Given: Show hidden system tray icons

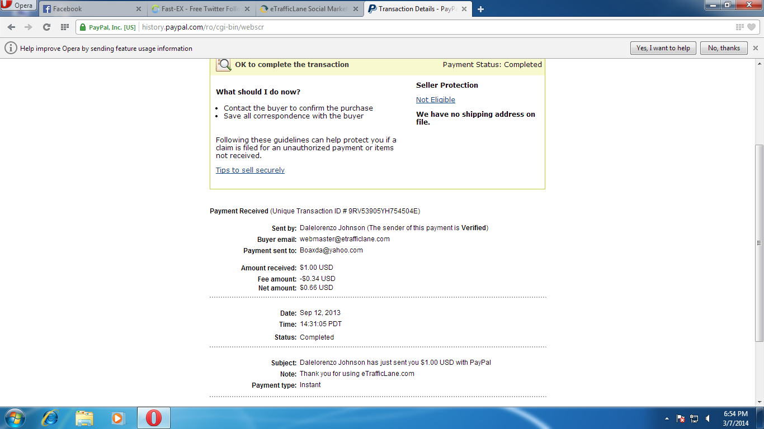Looking at the screenshot, I should click(x=667, y=418).
